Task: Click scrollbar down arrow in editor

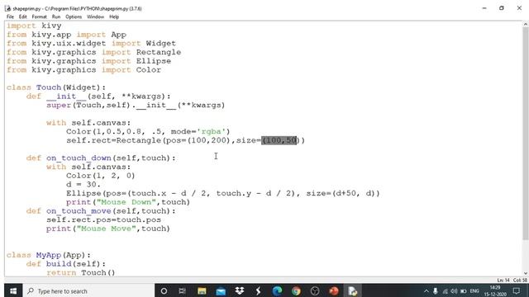Action: coord(526,273)
